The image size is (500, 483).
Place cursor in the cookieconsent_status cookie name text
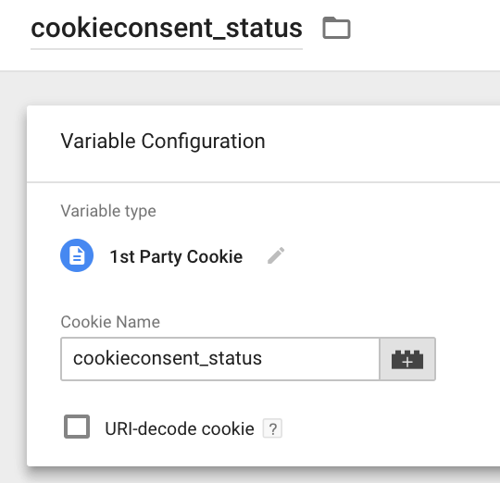pos(168,358)
